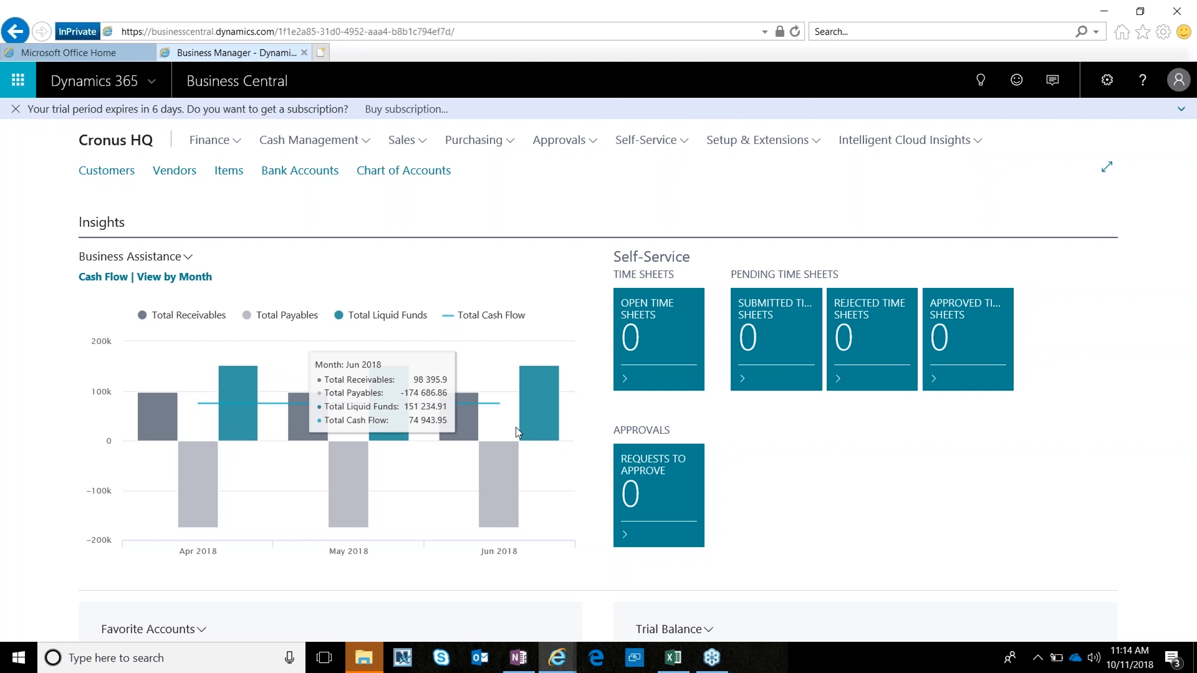Open the Internet Explorer tools gear

coord(1163,32)
